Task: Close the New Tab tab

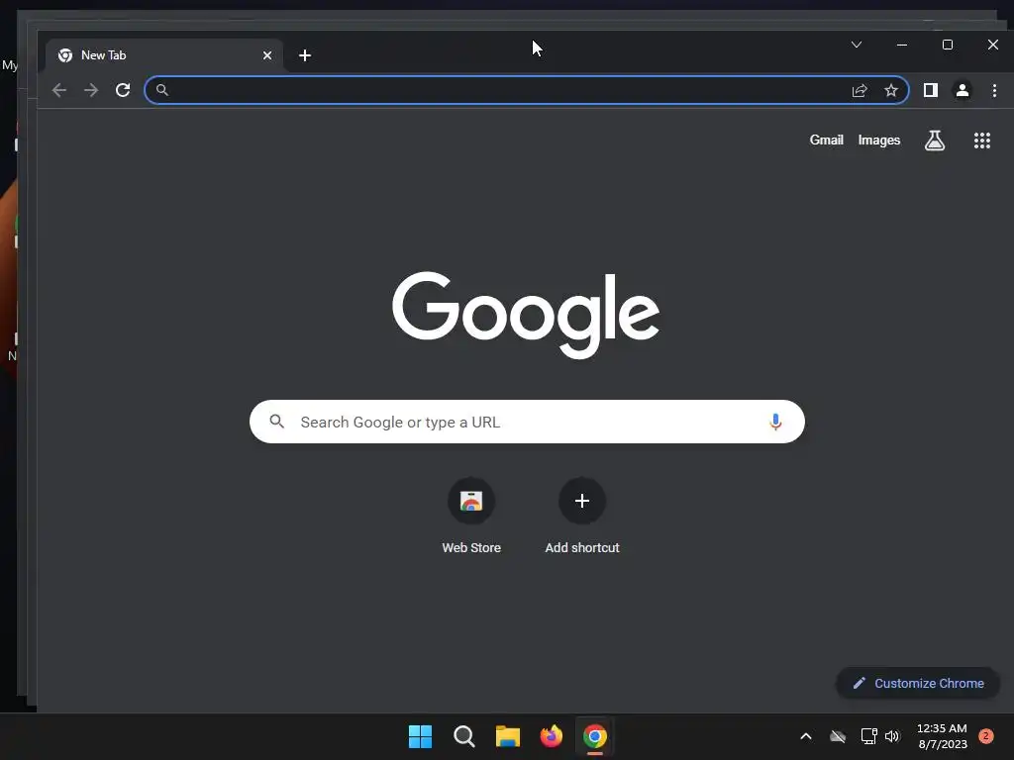Action: (x=267, y=55)
